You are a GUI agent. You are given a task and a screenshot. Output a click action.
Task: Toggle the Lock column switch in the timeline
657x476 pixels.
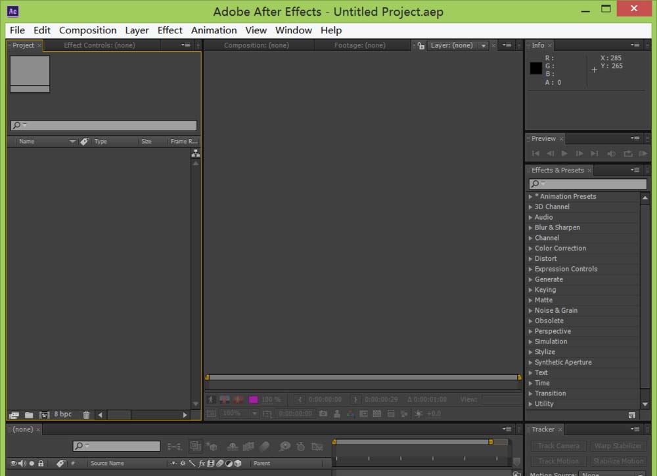point(41,463)
